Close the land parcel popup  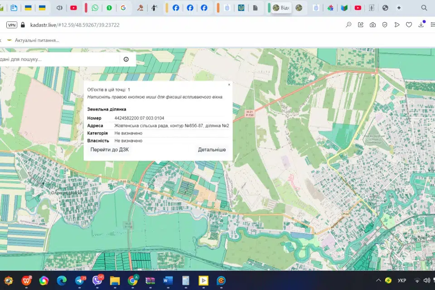point(229,85)
